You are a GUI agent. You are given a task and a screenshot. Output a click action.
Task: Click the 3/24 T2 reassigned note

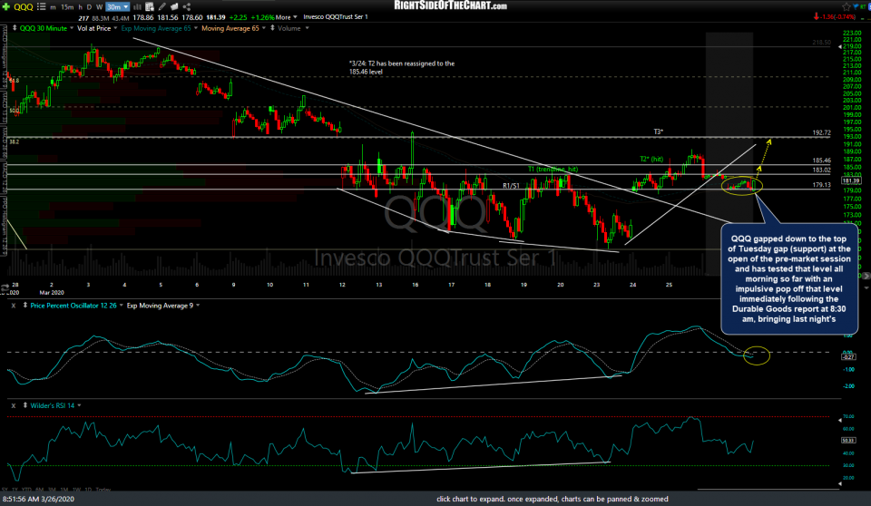pos(402,67)
